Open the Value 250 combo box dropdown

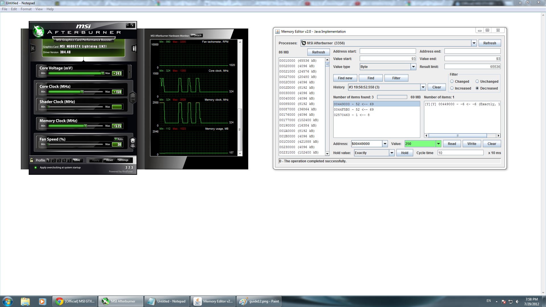(439, 144)
